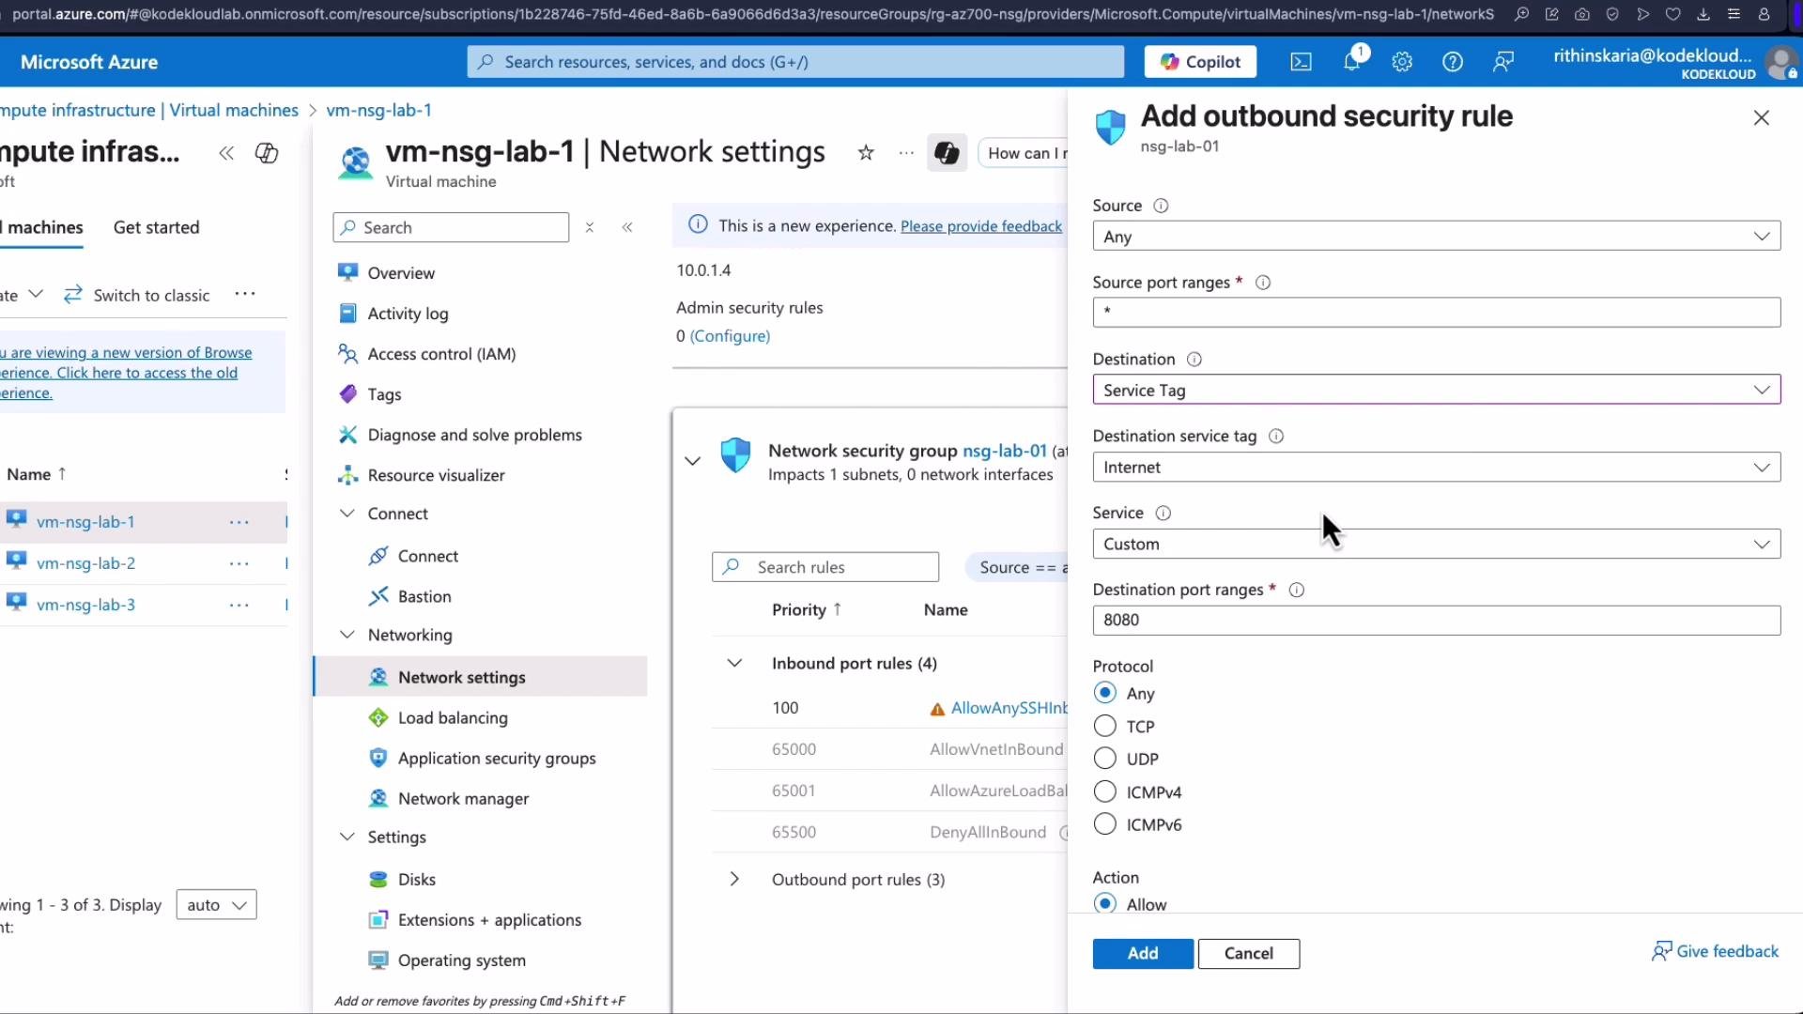Click vm-nsg-lab-1 breadcrumb link
This screenshot has height=1014, width=1803.
[378, 110]
